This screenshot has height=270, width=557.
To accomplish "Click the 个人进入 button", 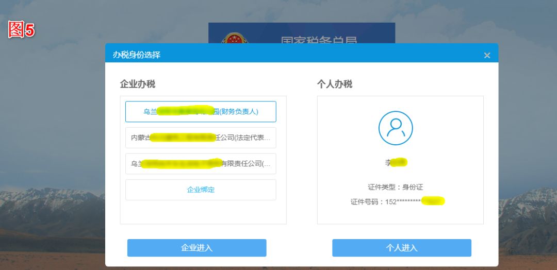I will point(402,248).
